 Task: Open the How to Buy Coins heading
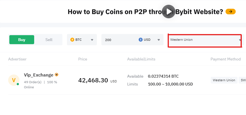(145, 12)
